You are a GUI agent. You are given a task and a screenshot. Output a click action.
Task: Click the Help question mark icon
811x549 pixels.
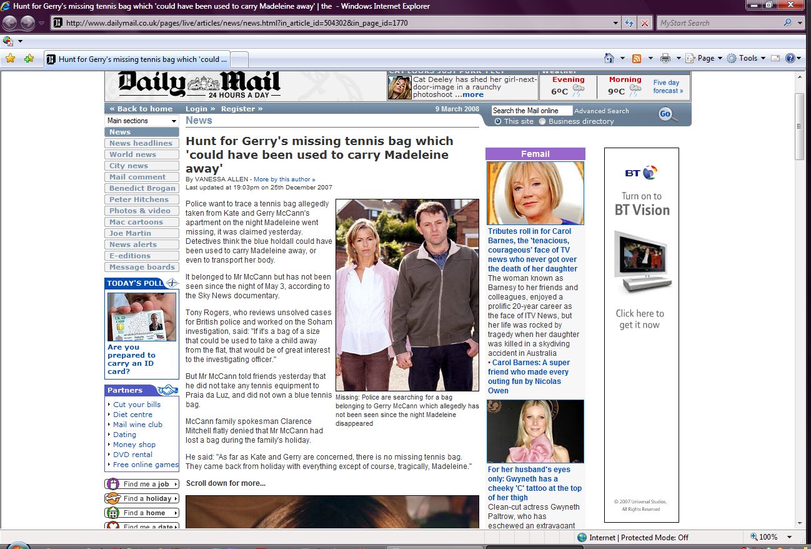[x=790, y=58]
